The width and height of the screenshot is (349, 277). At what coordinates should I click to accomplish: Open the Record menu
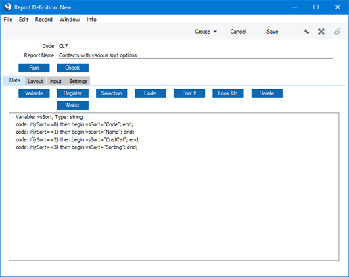44,20
